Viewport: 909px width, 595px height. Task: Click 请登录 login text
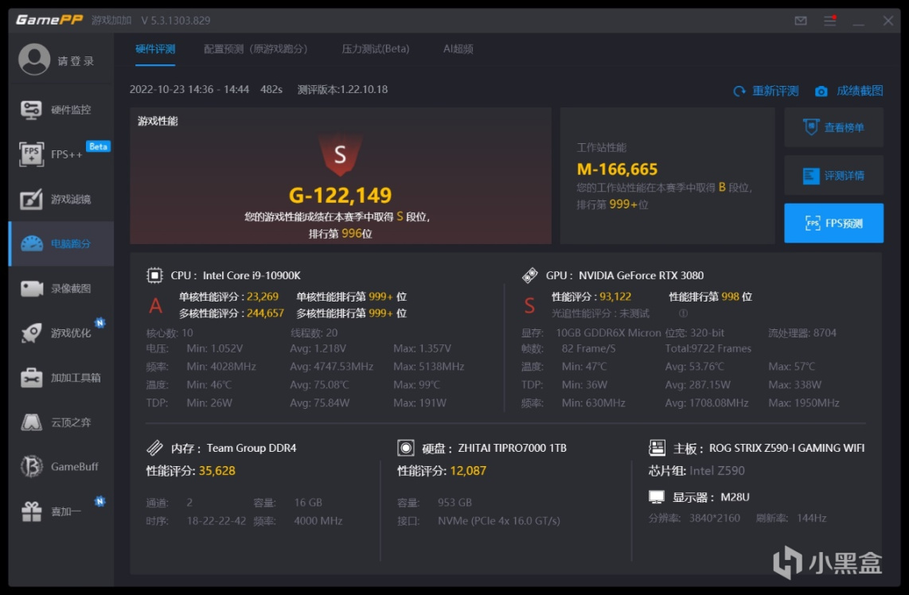(76, 61)
